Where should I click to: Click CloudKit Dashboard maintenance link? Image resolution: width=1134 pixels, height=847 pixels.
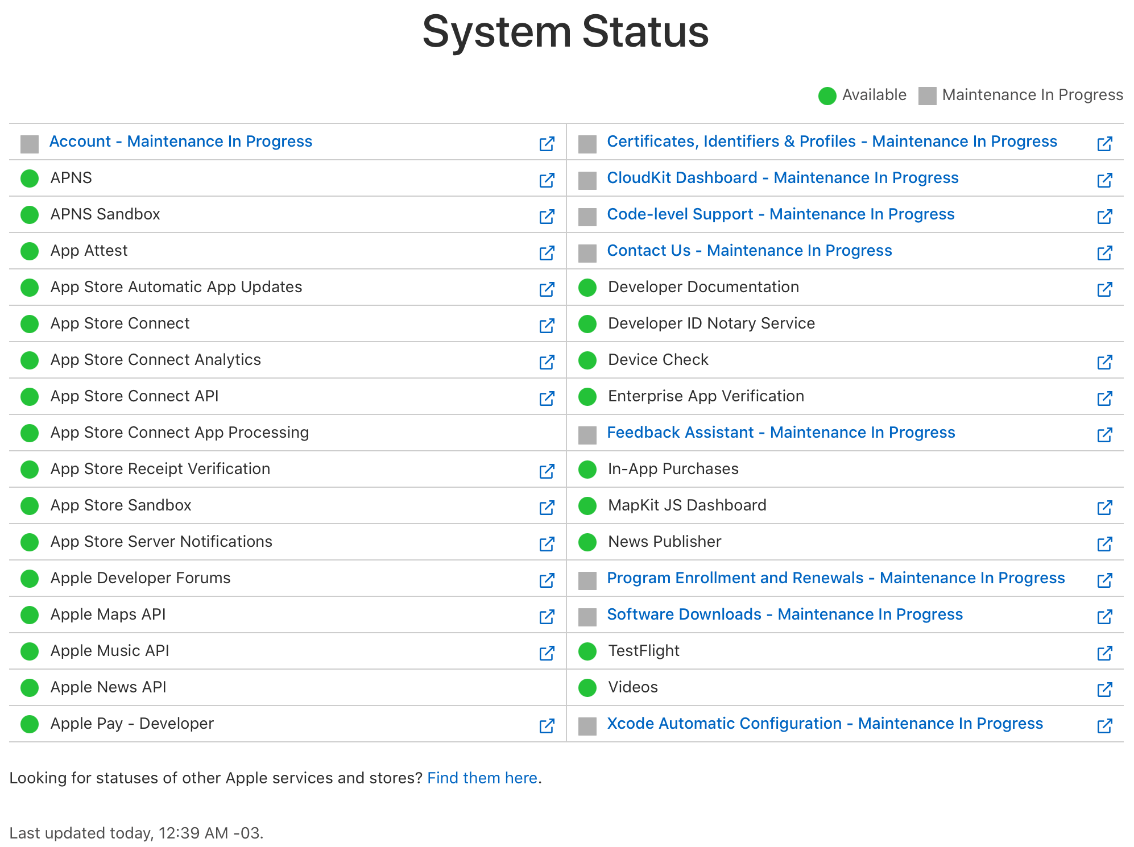tap(783, 178)
